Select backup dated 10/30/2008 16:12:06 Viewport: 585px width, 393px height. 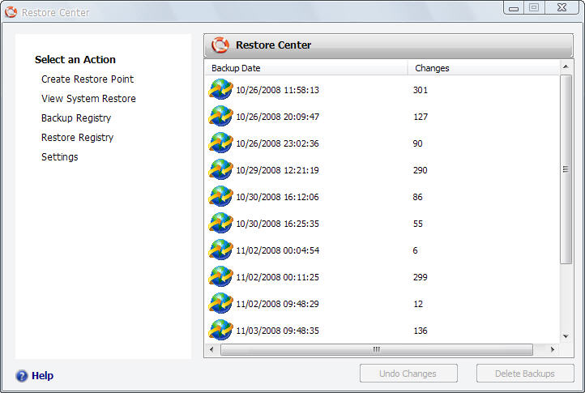[277, 197]
